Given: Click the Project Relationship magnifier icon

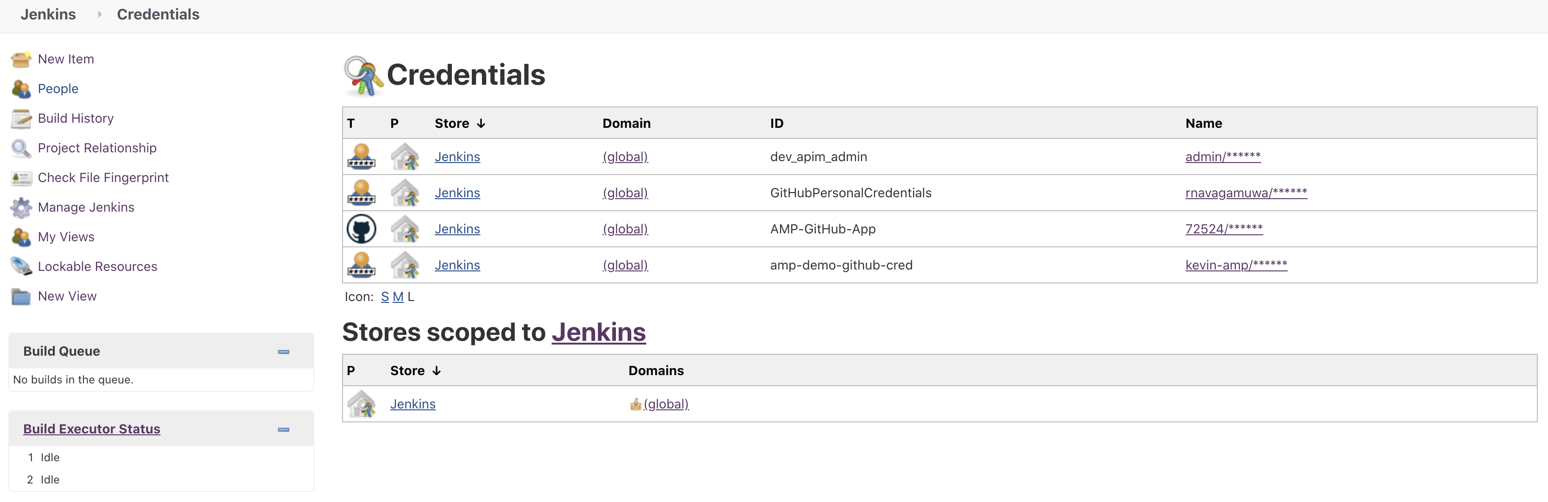Looking at the screenshot, I should (21, 148).
